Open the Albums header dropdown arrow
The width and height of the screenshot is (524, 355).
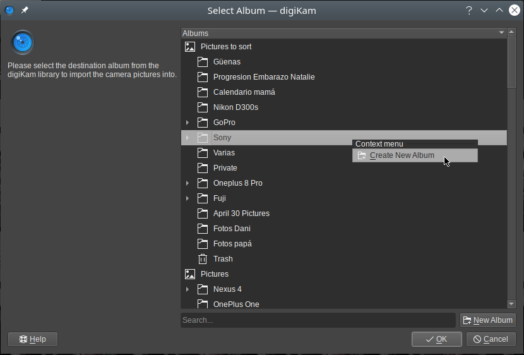(x=501, y=32)
